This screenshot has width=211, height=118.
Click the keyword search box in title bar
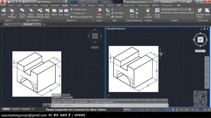coord(139,2)
